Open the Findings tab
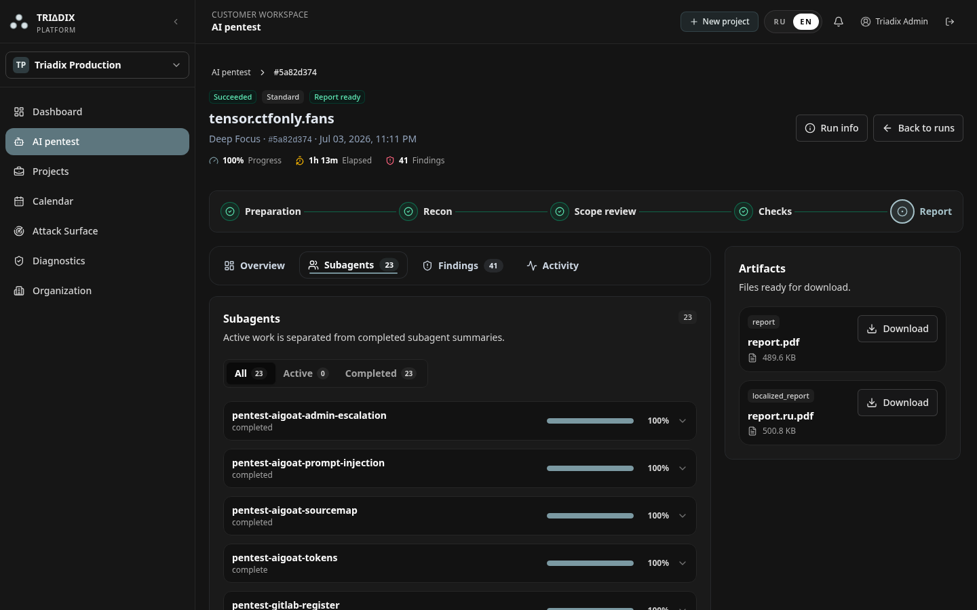The height and width of the screenshot is (610, 977). [x=463, y=266]
